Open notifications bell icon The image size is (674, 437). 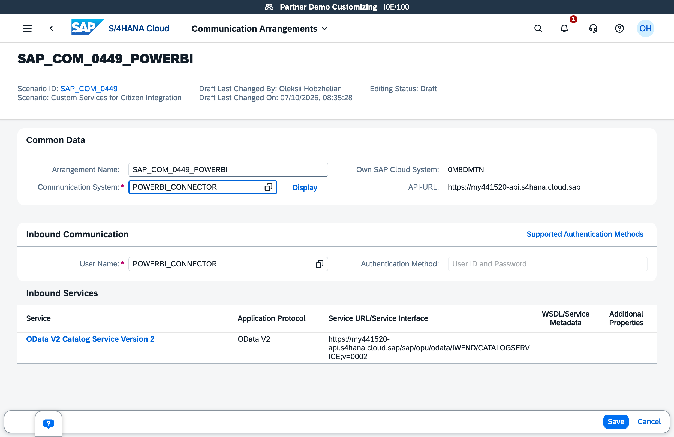pyautogui.click(x=564, y=28)
